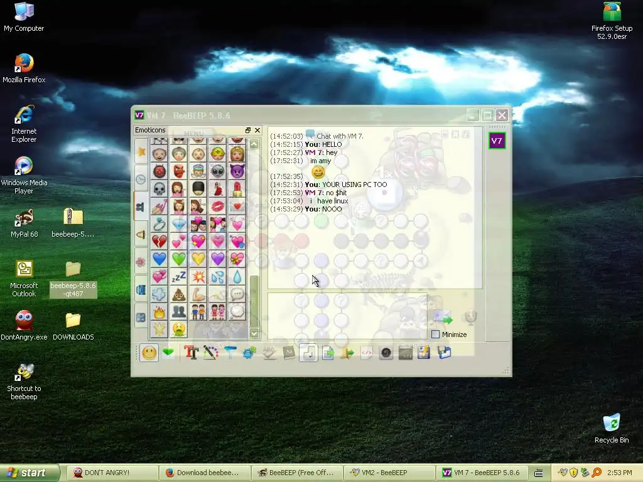Switch to VM2 - BeeBEEP taskbar window
Viewport: 643px width, 482px height.
(x=389, y=473)
